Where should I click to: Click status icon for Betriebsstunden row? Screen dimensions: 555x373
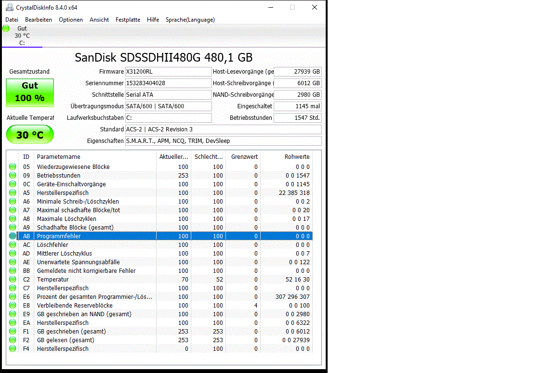13,175
